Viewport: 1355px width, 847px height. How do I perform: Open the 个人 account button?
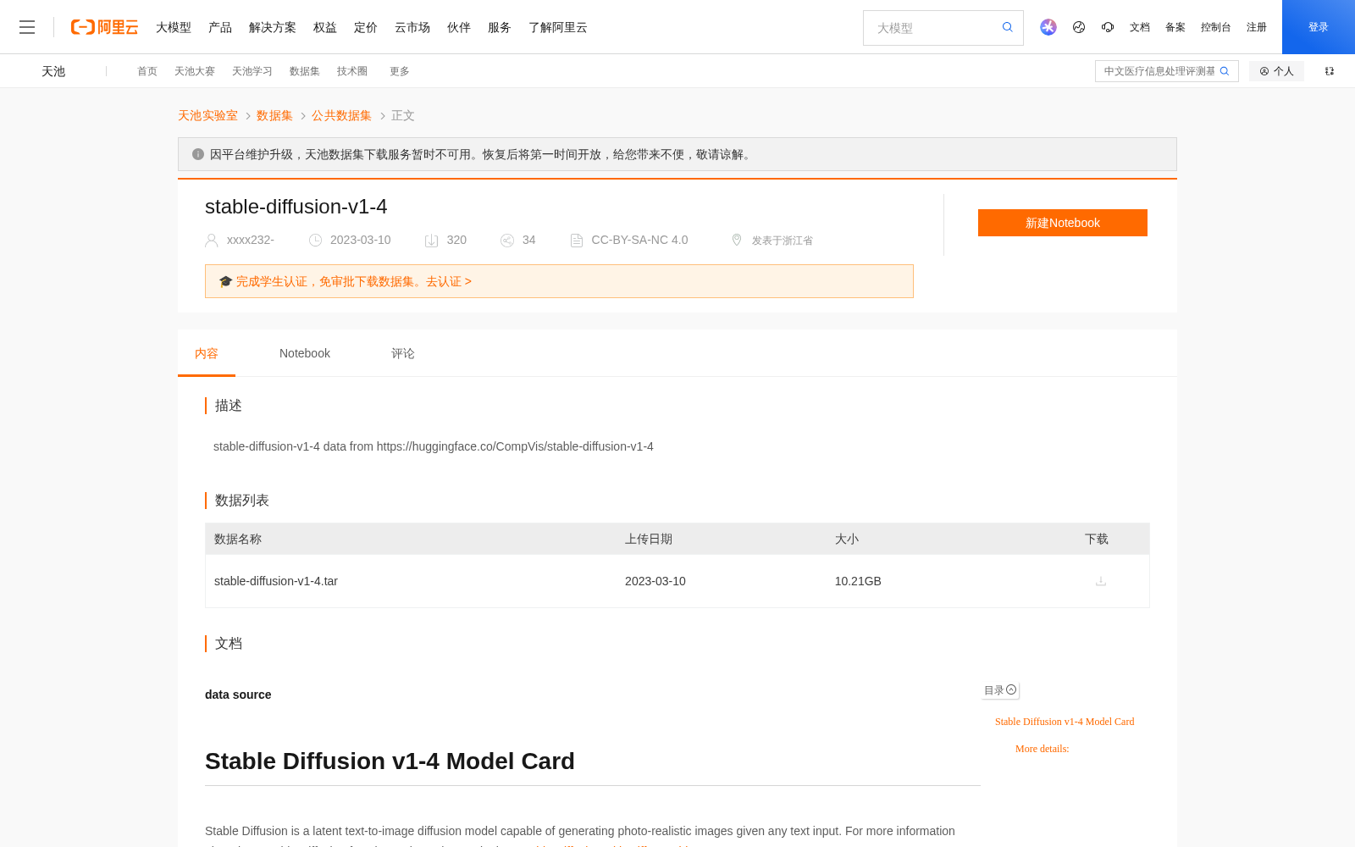1276,71
